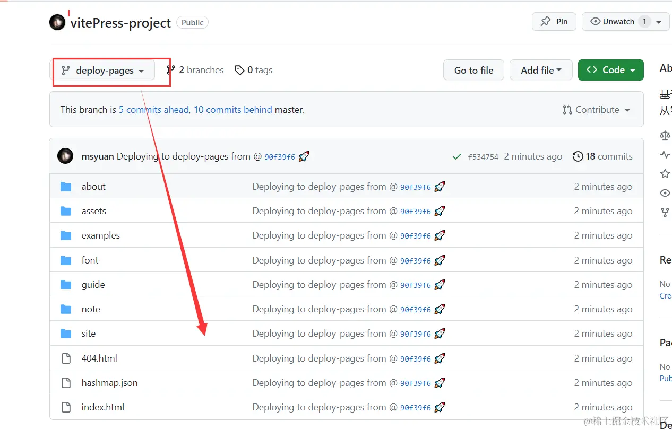Open the msyuan author link
The height and width of the screenshot is (430, 672).
(98, 156)
